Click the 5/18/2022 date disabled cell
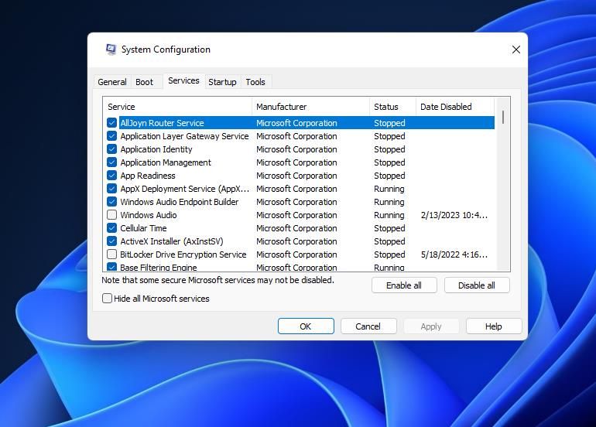 (454, 254)
